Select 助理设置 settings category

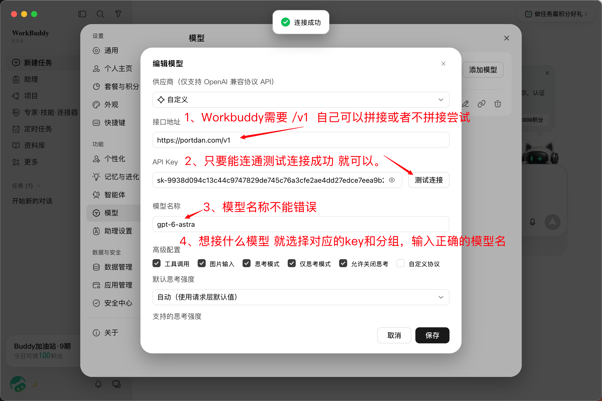coord(113,231)
